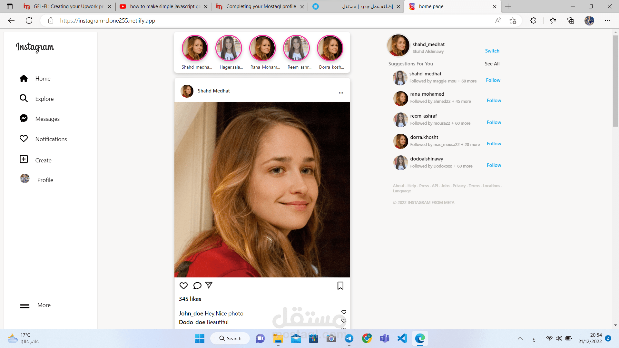Open the browser Collections icon

571,21
